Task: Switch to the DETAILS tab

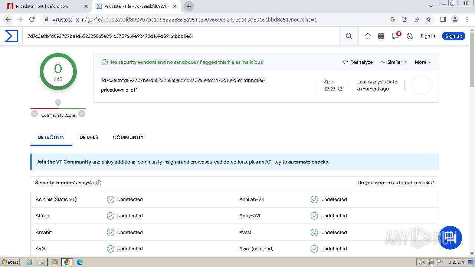Action: click(89, 137)
